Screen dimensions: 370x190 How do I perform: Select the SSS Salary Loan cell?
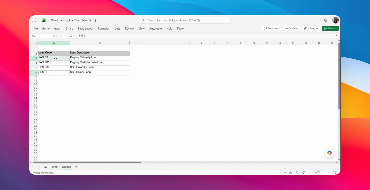point(100,73)
